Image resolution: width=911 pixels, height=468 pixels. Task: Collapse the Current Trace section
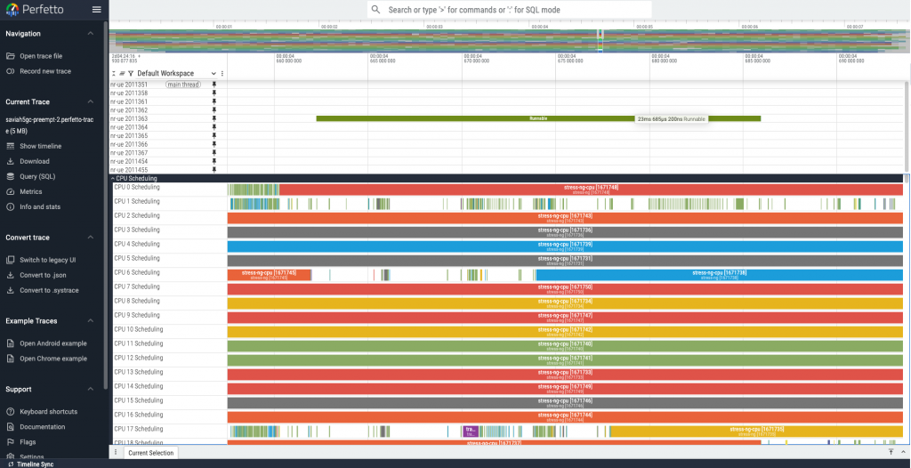tap(90, 101)
